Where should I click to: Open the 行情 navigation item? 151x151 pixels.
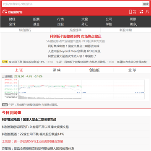click(x=60, y=19)
